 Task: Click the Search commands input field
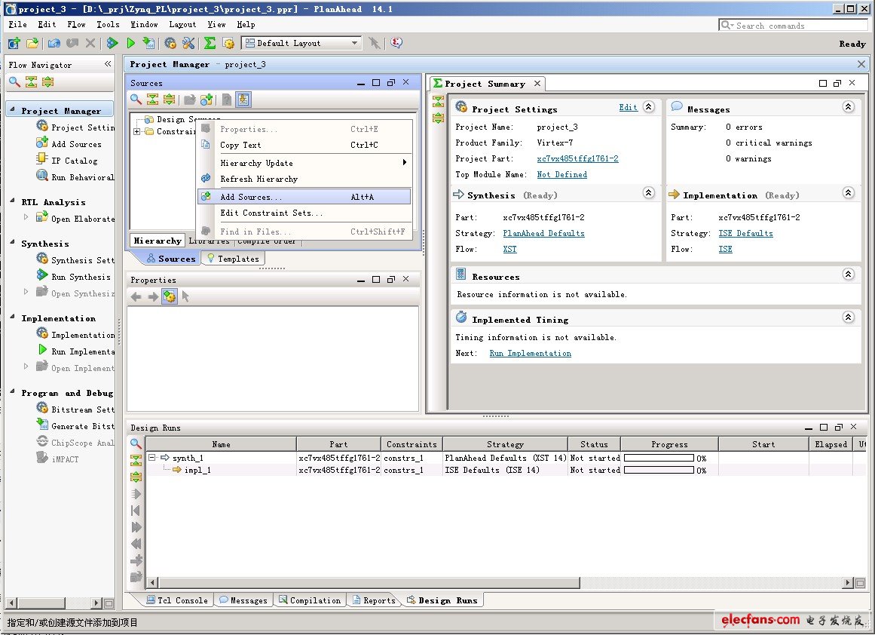pyautogui.click(x=800, y=26)
